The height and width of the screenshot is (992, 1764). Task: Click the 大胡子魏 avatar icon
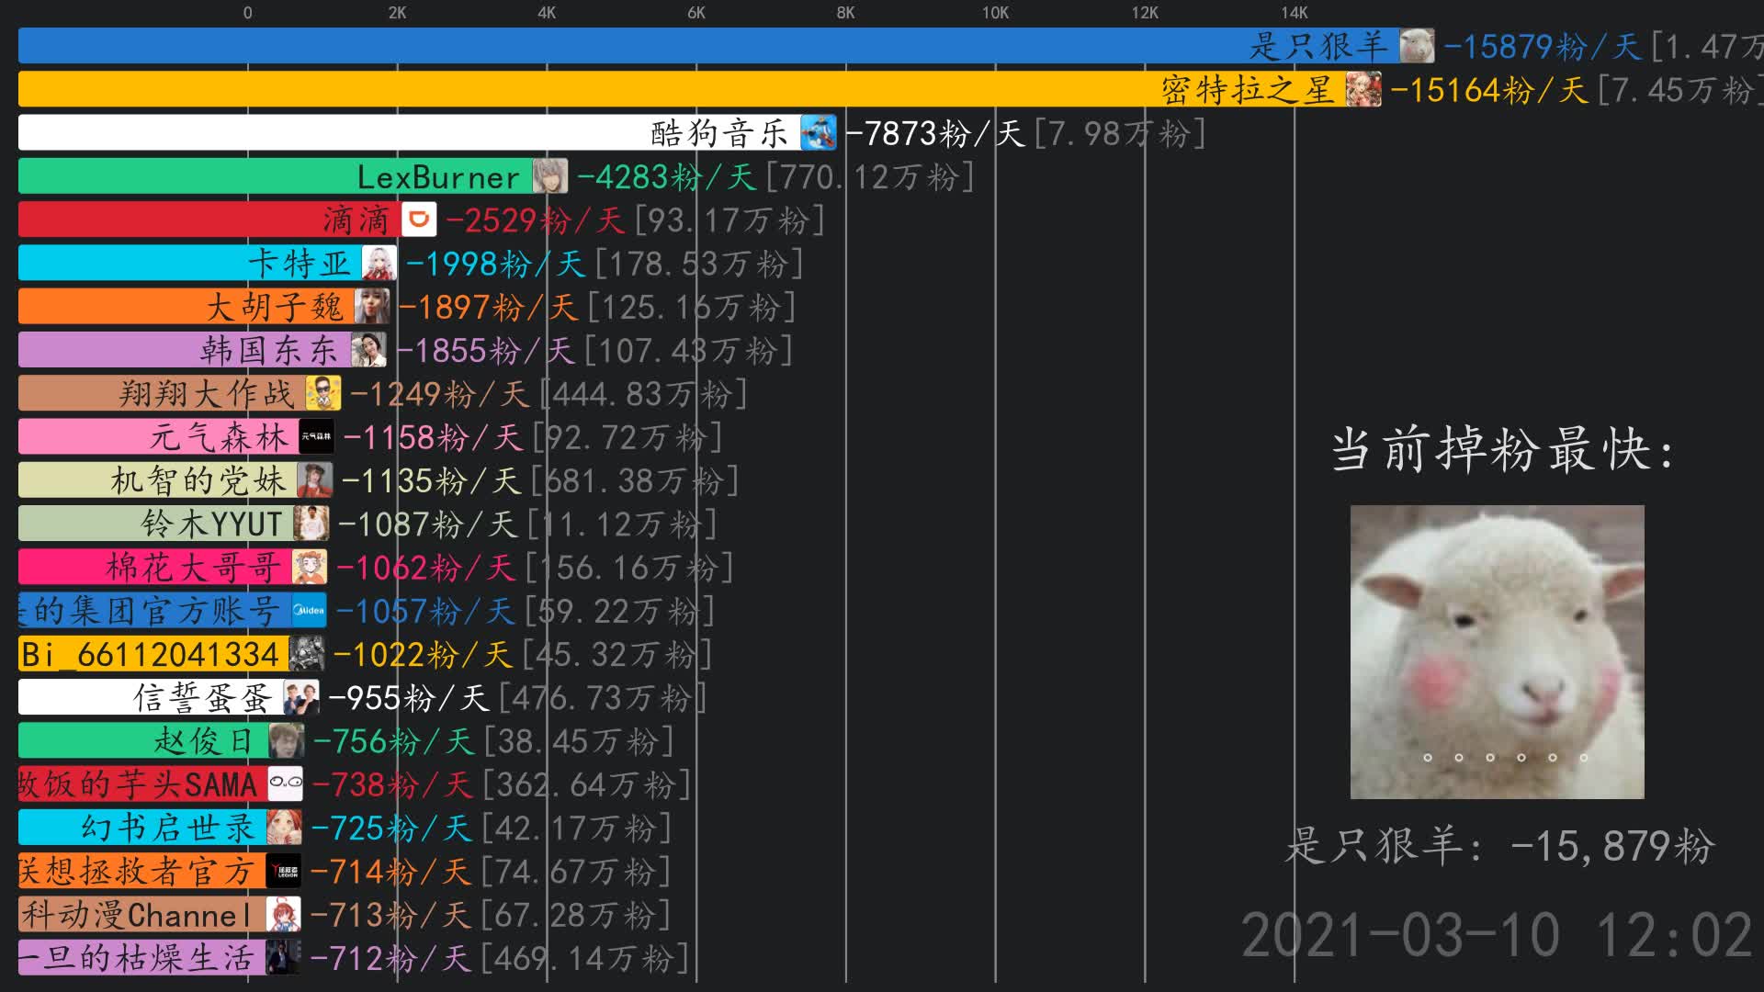click(x=372, y=306)
